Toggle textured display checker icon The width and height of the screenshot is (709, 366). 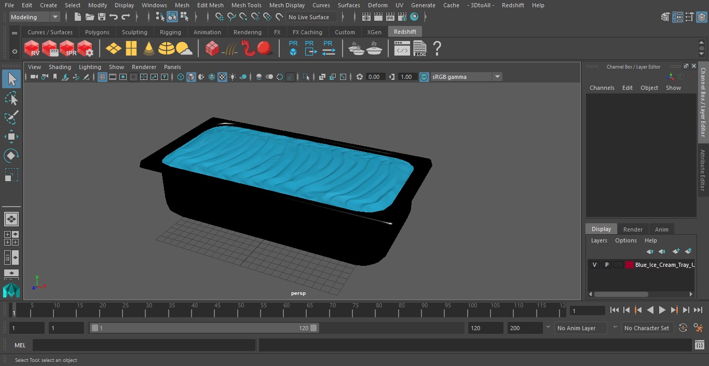[x=222, y=77]
